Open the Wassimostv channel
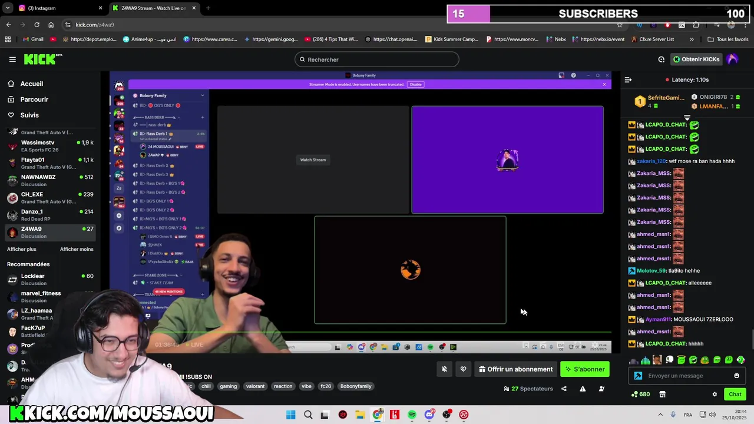Viewport: 754px width, 424px height. point(50,146)
